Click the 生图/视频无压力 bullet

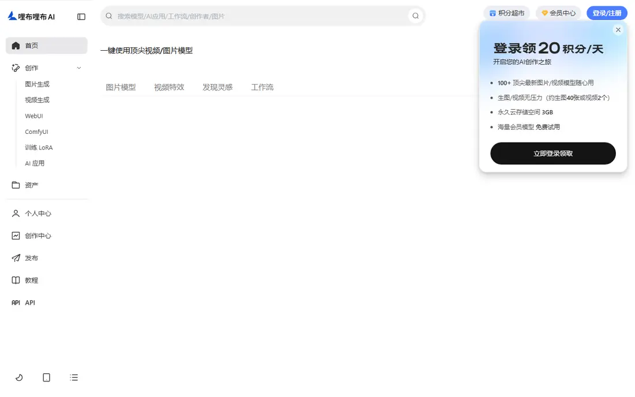point(554,98)
